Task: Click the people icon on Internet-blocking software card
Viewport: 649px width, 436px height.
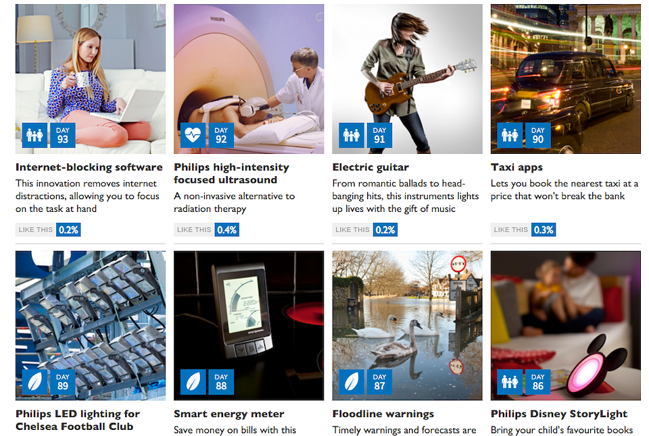Action: click(34, 135)
